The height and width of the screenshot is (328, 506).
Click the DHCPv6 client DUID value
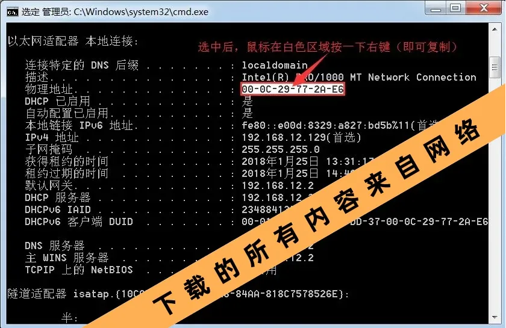click(364, 221)
